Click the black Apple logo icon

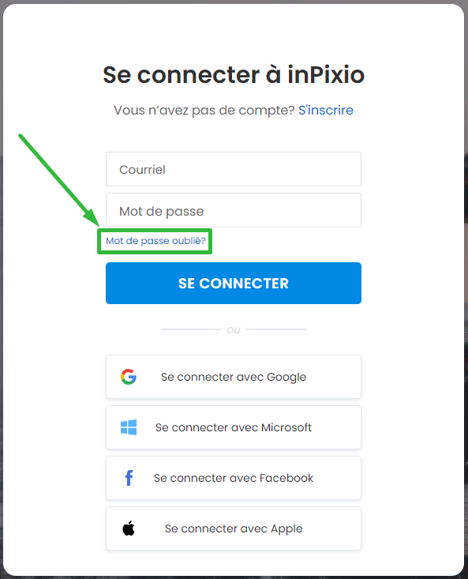coord(129,528)
